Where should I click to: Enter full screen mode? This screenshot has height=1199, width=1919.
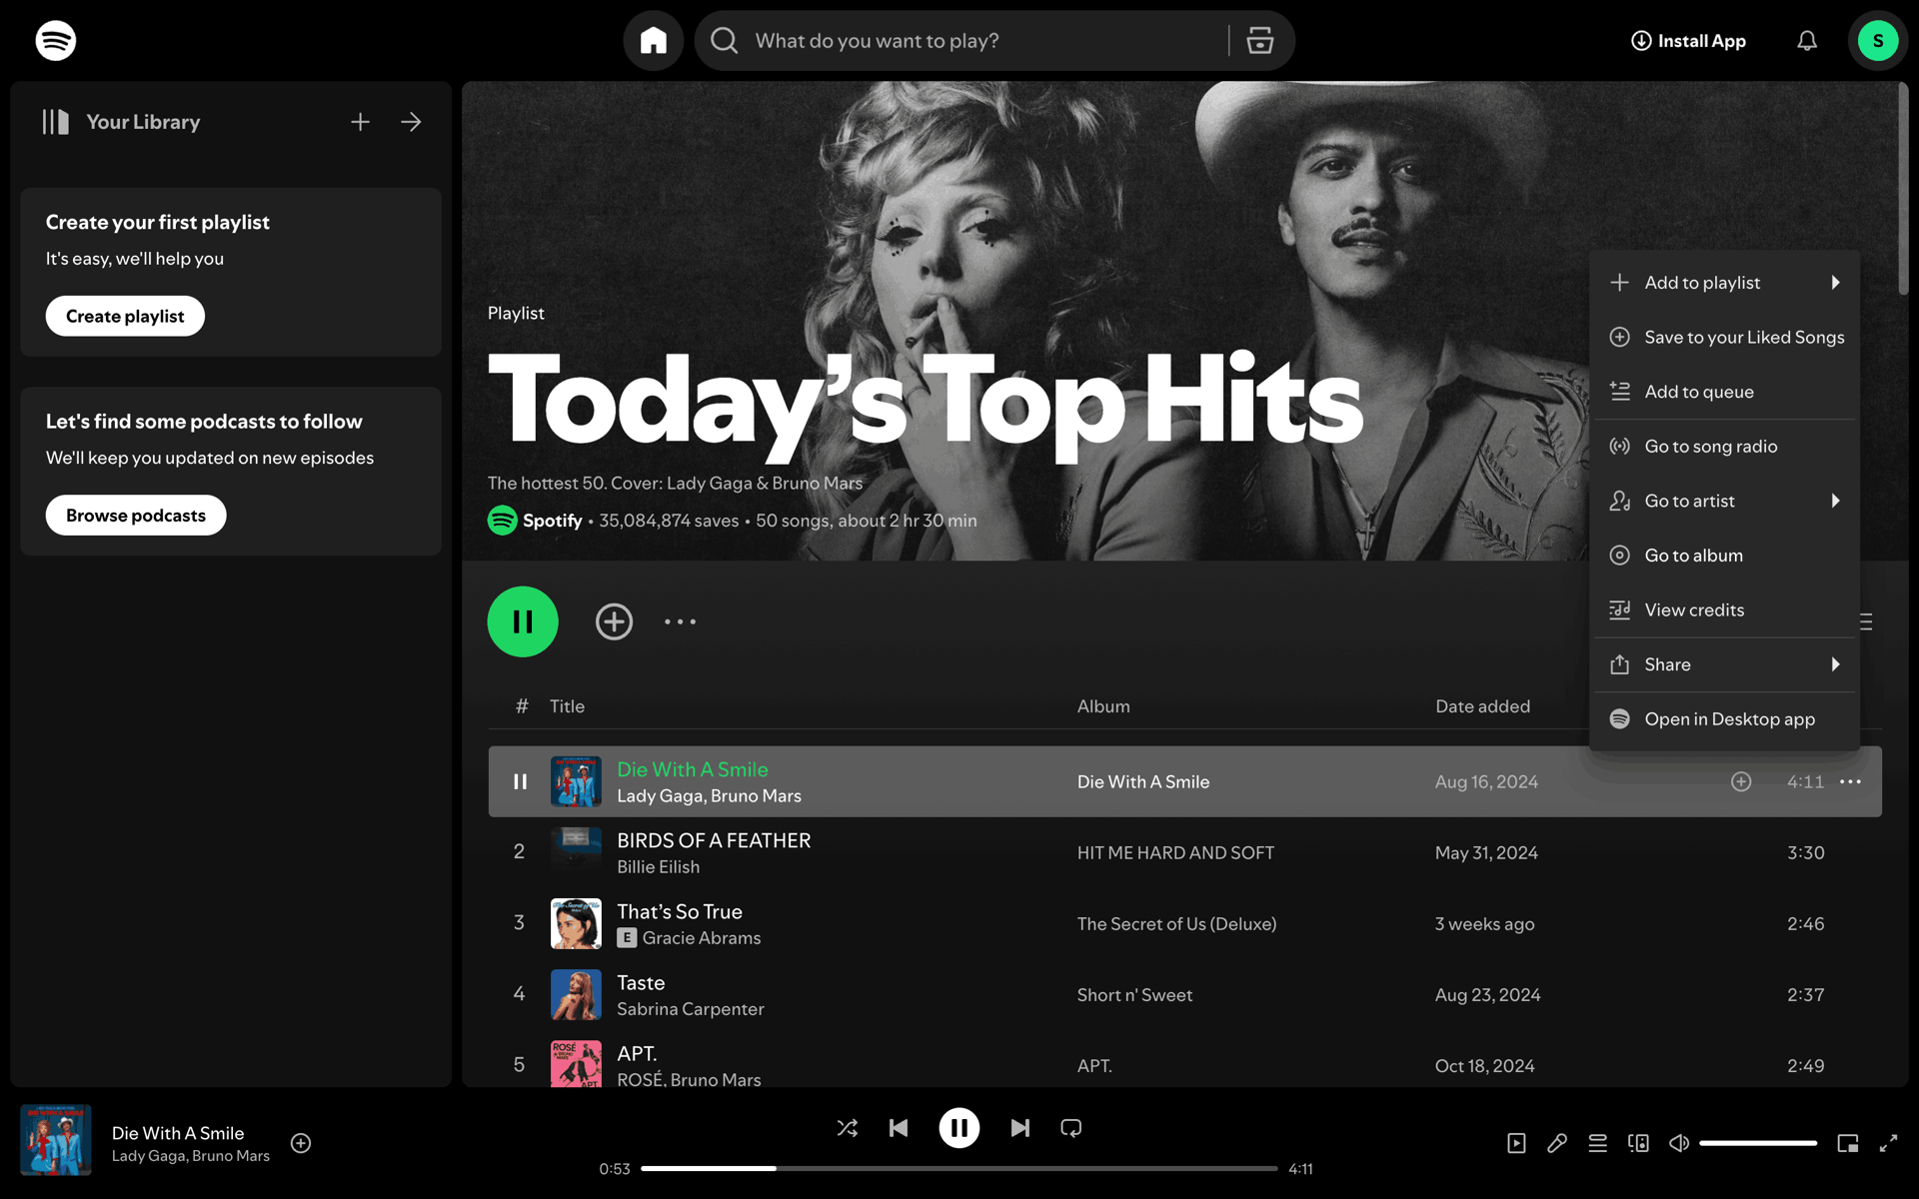(x=1888, y=1143)
